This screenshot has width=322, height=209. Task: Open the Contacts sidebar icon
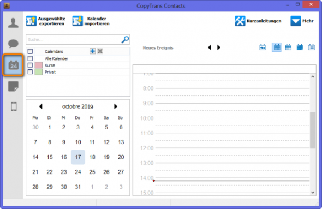[13, 23]
